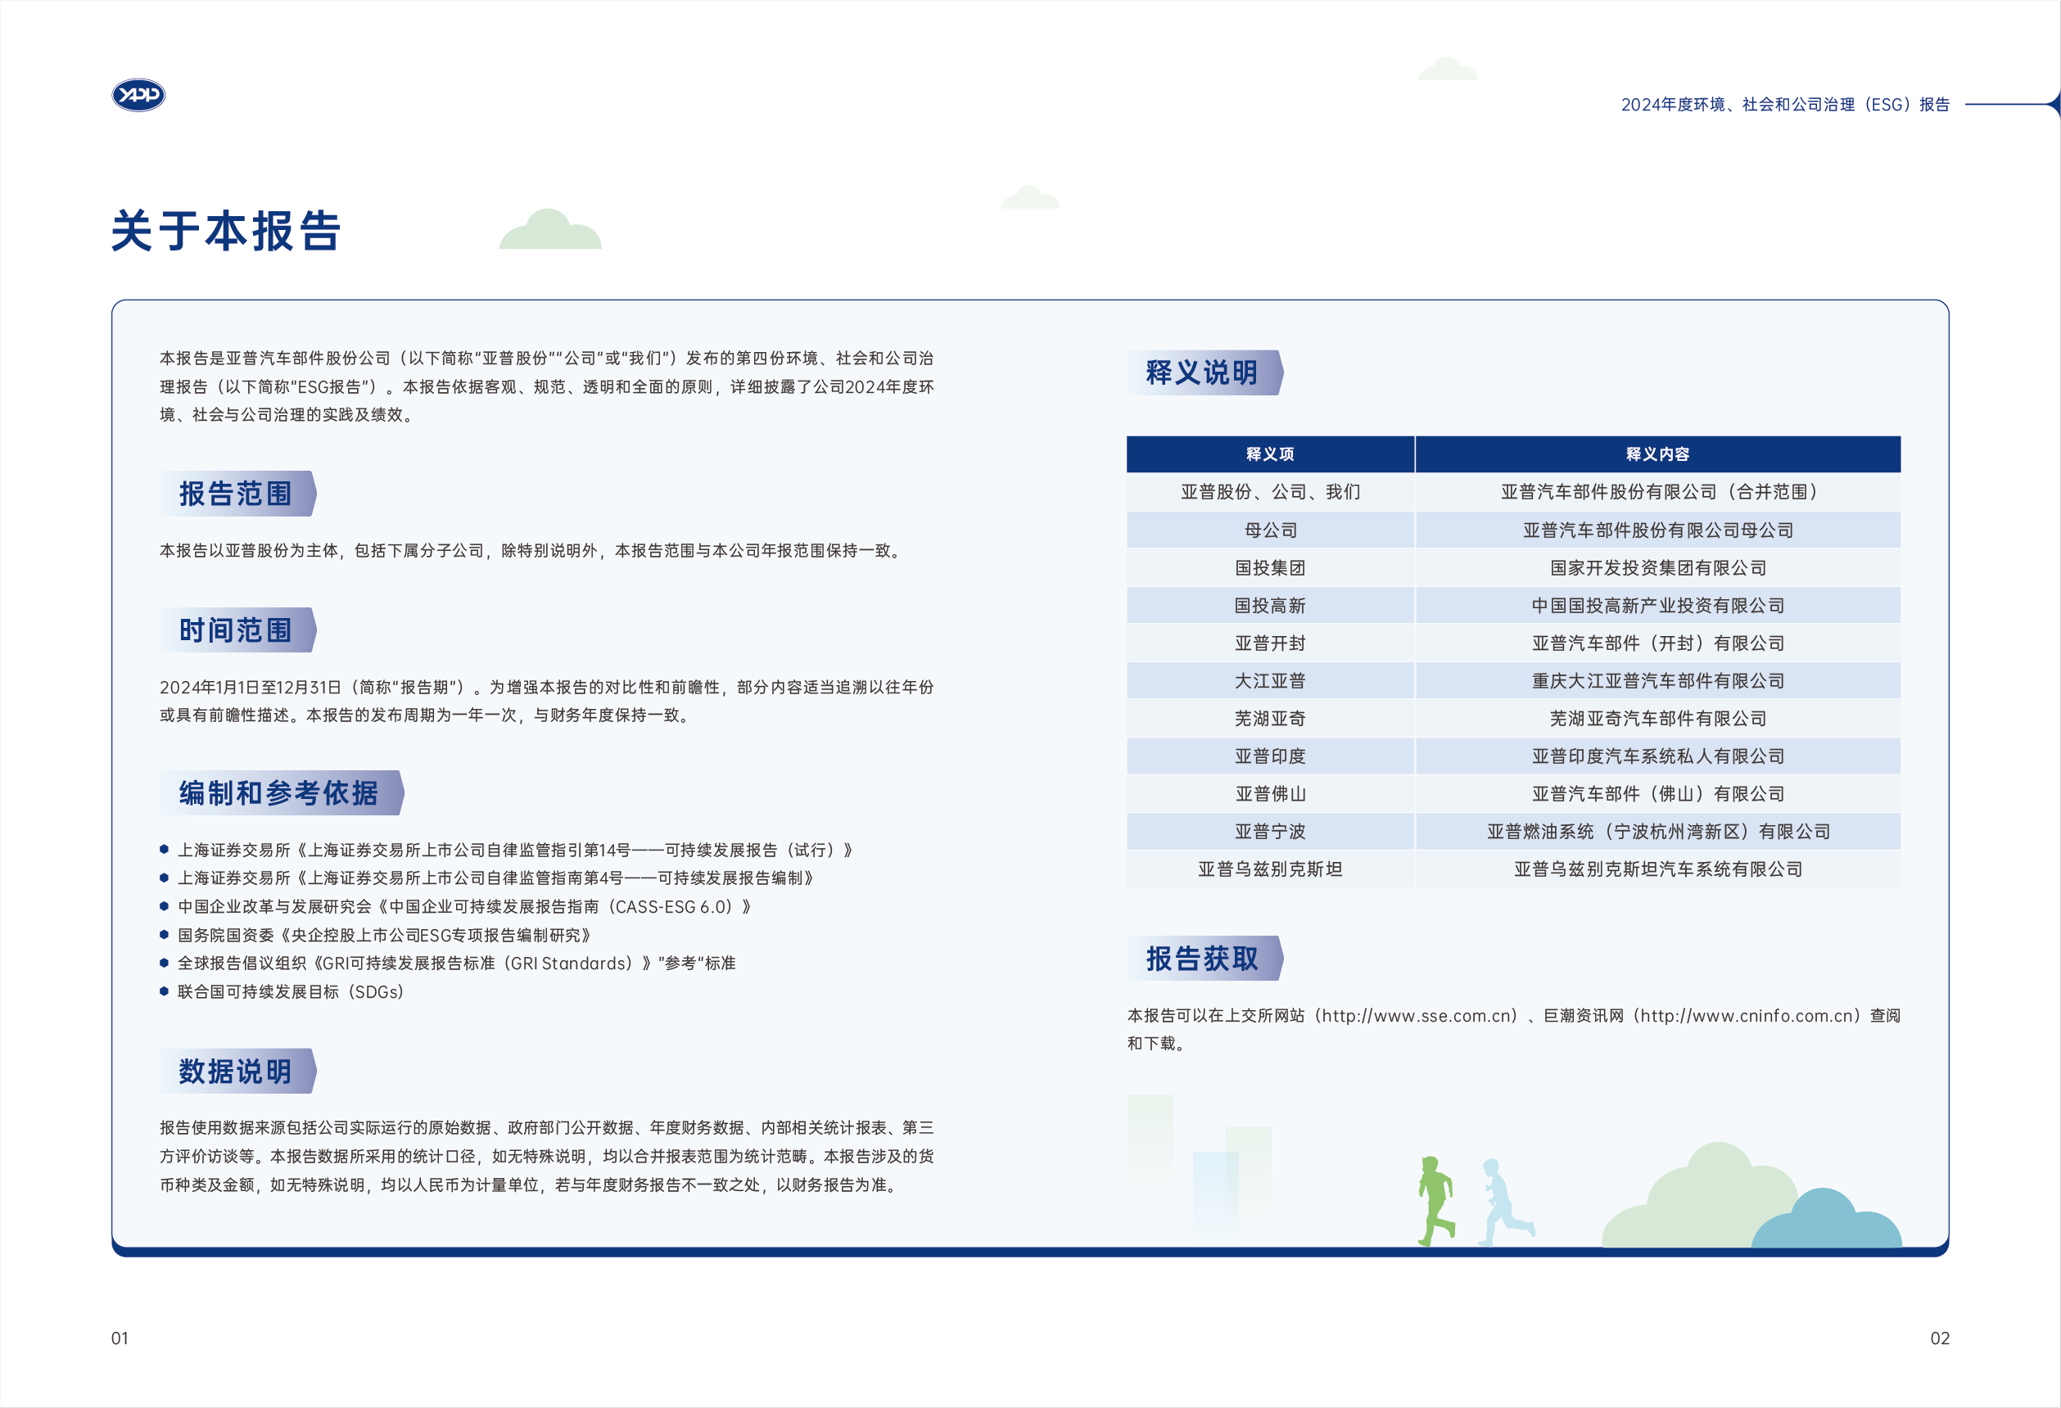Click paragraph starting 本报告以亚普股份为主体
The height and width of the screenshot is (1408, 2061).
click(x=532, y=551)
